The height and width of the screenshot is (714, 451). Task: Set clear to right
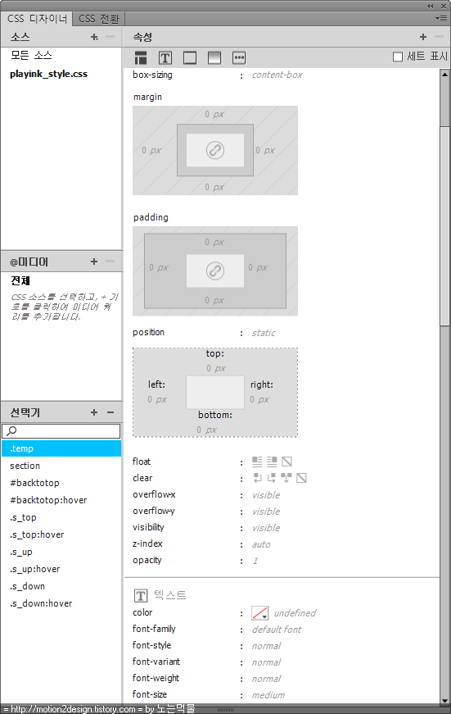pyautogui.click(x=272, y=478)
